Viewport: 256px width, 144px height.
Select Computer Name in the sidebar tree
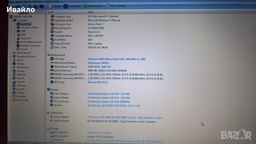(29, 28)
